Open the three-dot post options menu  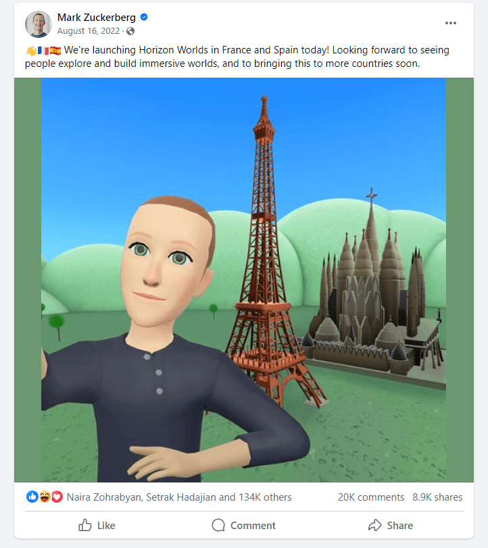coord(451,23)
